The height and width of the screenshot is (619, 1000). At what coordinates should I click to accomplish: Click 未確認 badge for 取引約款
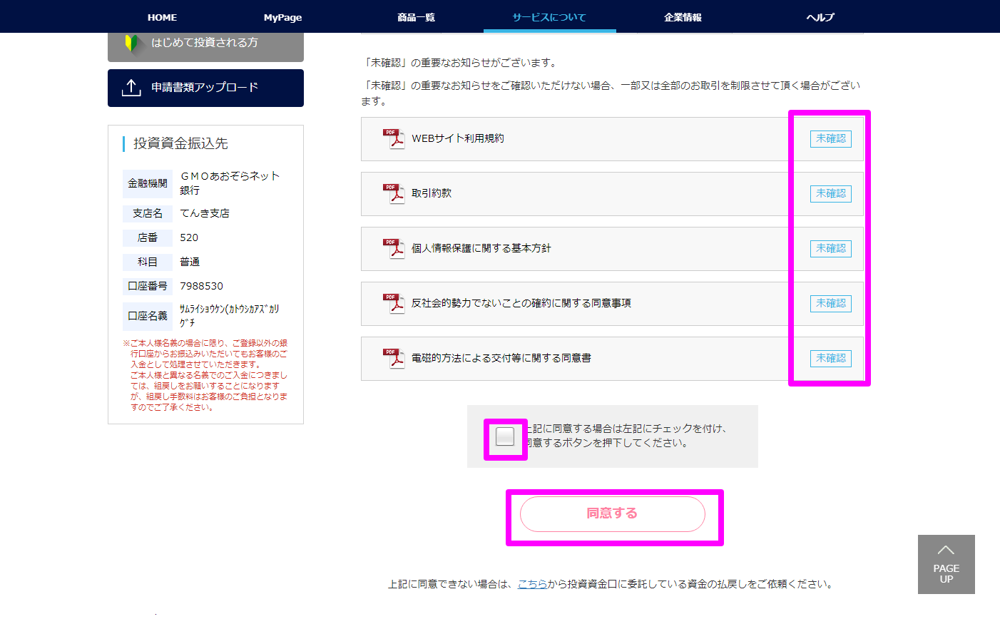point(830,194)
